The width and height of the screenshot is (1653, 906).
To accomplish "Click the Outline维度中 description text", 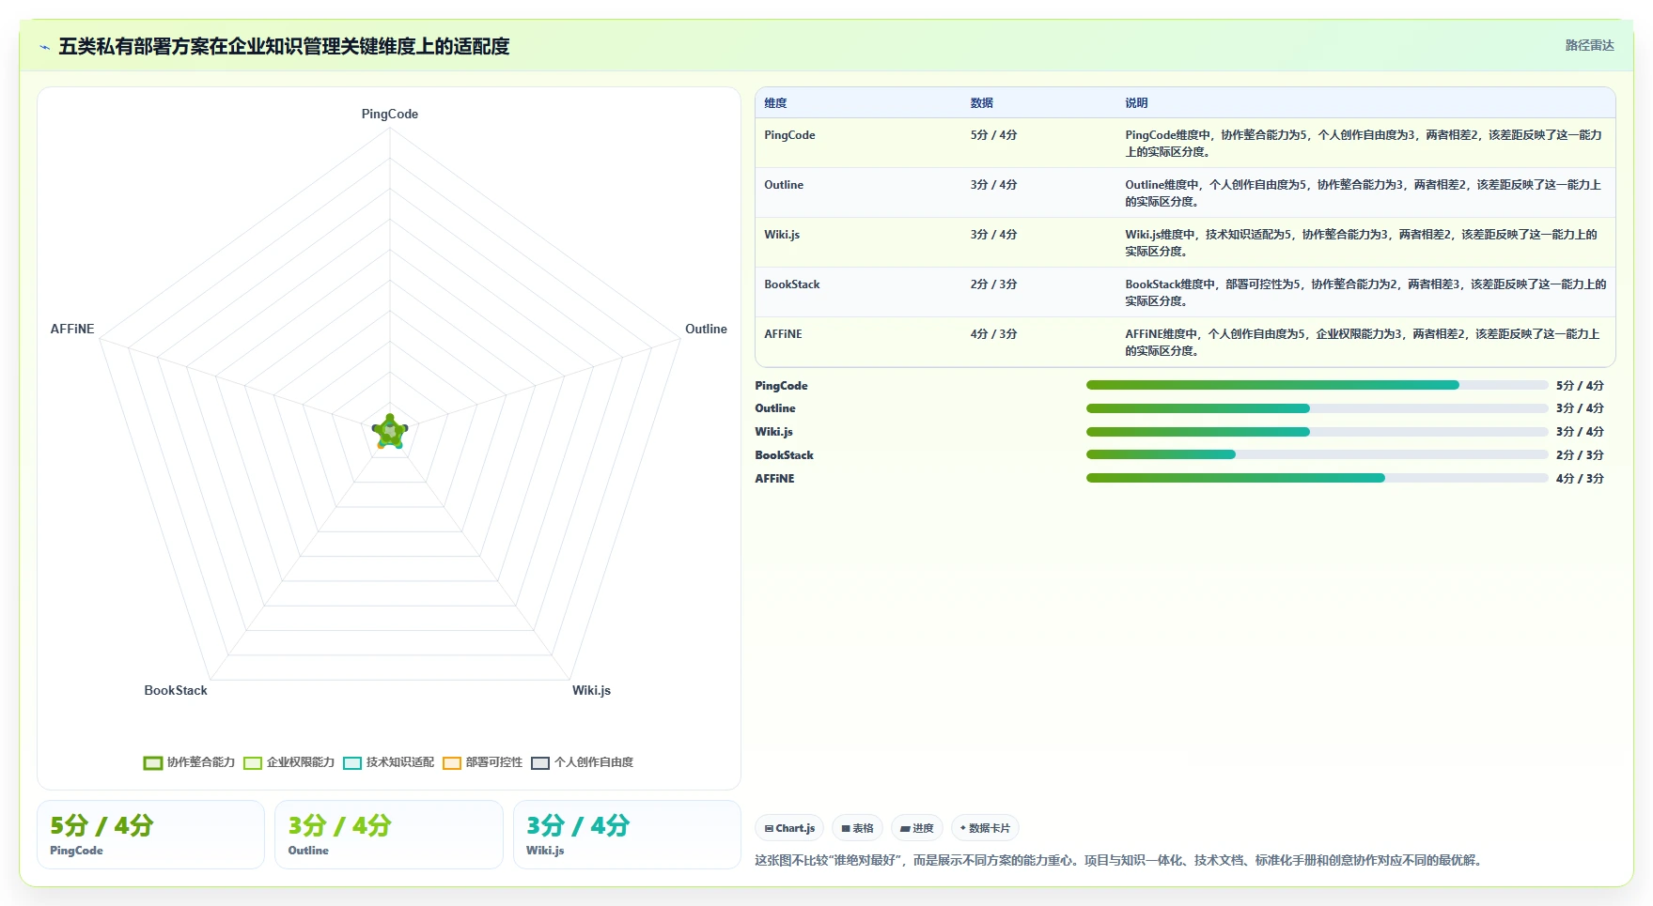I will [1364, 193].
